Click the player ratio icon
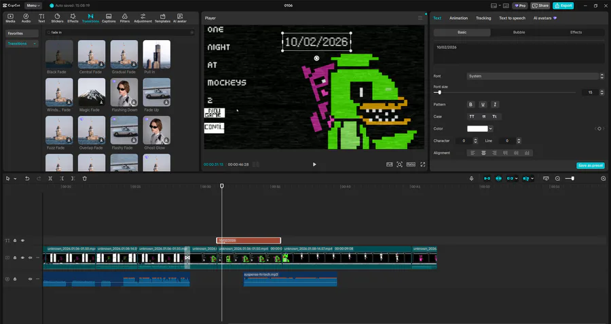Viewport: 611px width, 324px height. pyautogui.click(x=411, y=164)
